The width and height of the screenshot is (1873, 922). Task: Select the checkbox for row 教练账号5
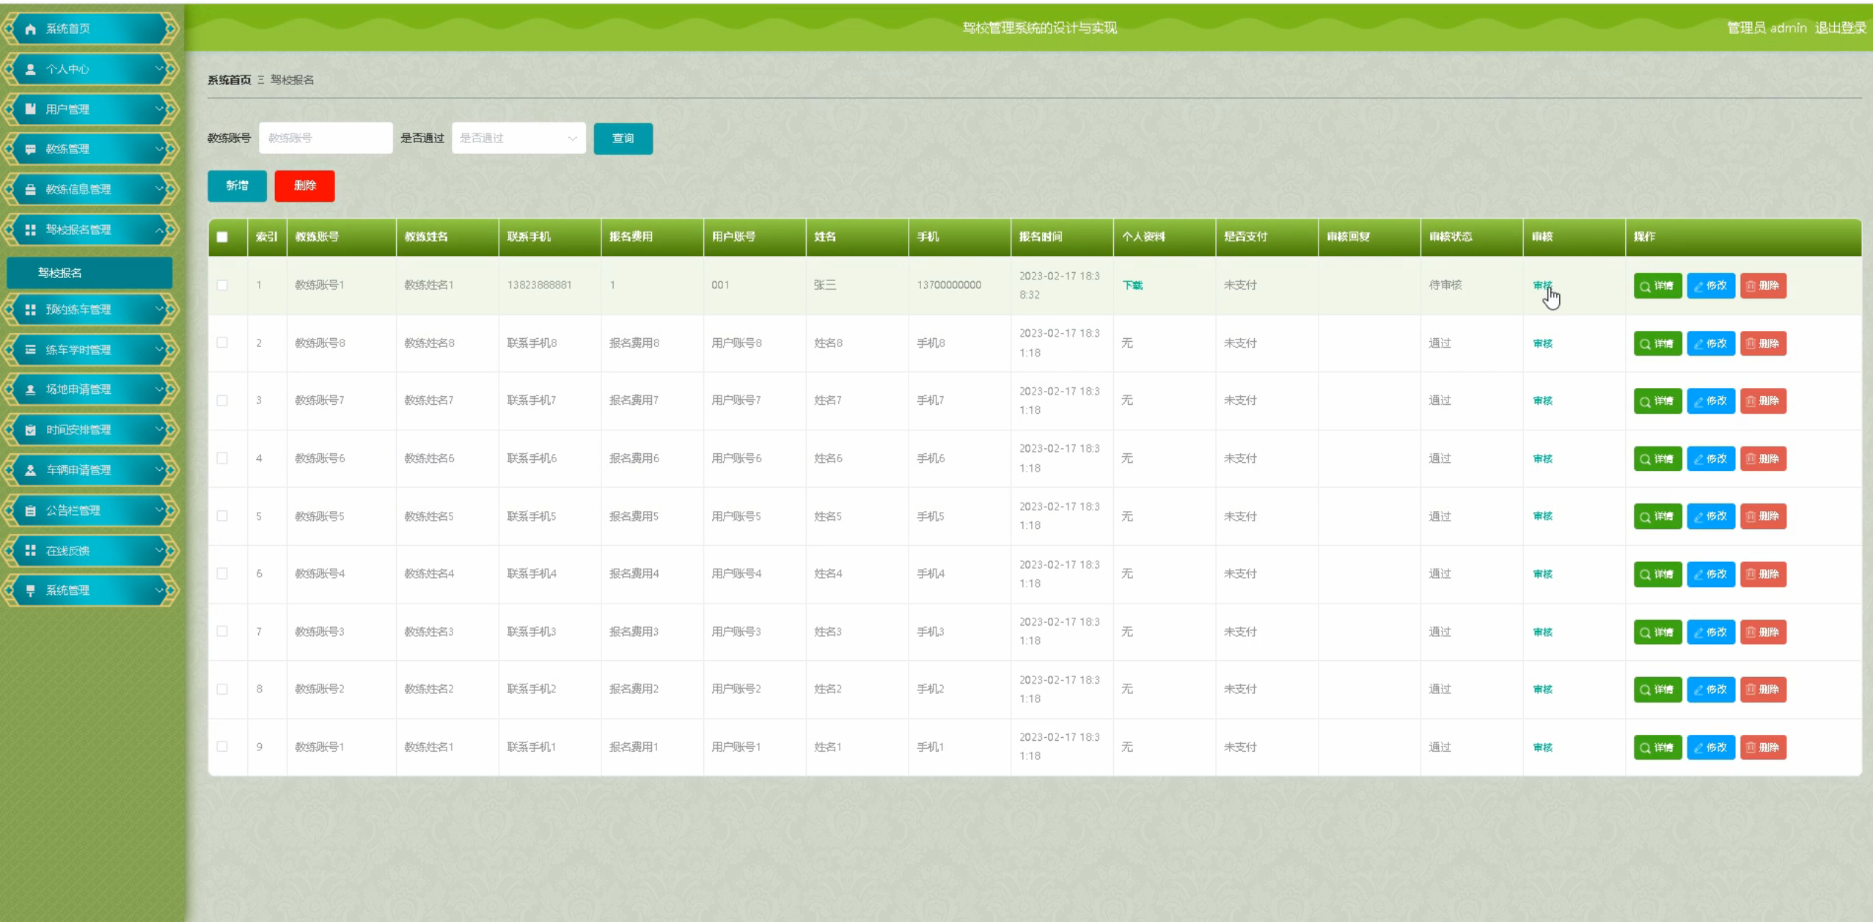222,516
